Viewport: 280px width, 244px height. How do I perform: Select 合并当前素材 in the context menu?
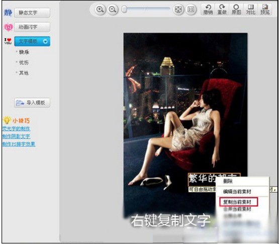pyautogui.click(x=237, y=209)
